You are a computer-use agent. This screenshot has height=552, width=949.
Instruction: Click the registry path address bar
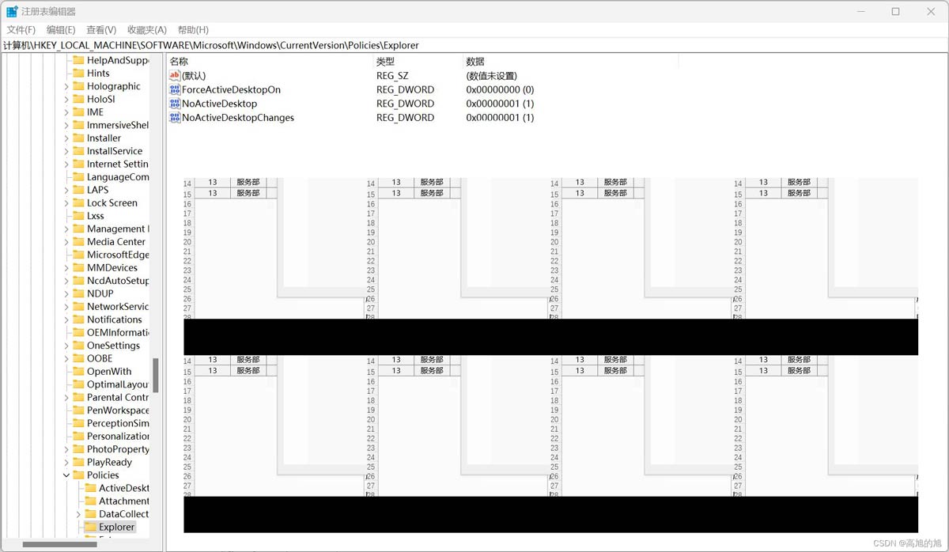[475, 45]
